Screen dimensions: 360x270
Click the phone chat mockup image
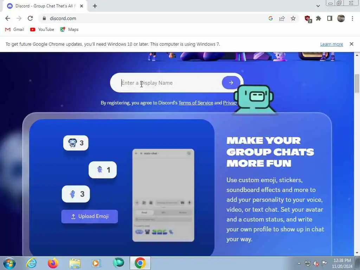tap(163, 195)
